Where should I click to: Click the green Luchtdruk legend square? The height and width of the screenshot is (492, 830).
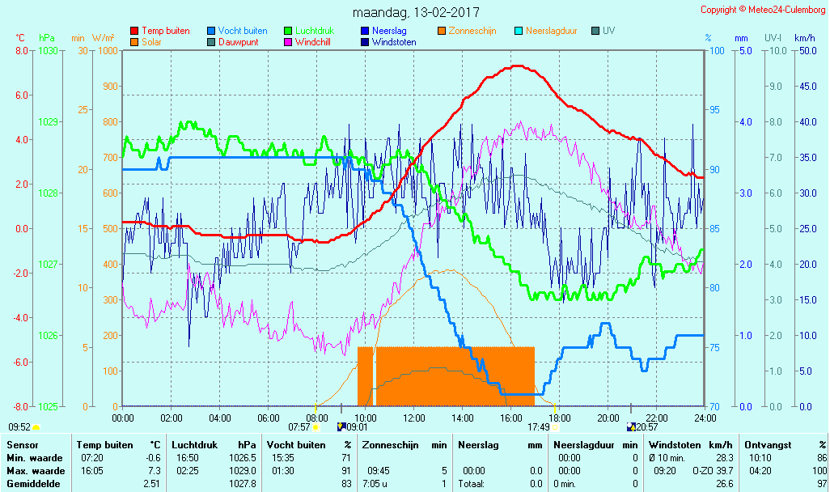[288, 31]
